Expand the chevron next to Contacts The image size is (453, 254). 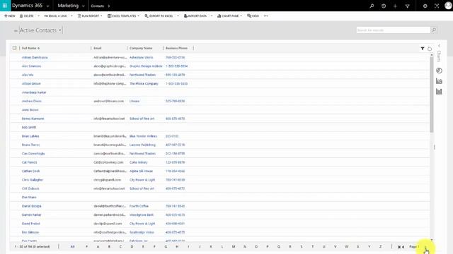[109, 6]
